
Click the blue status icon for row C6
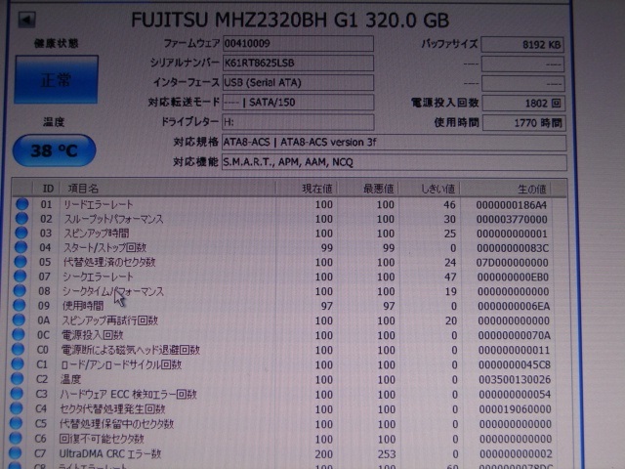coord(16,438)
